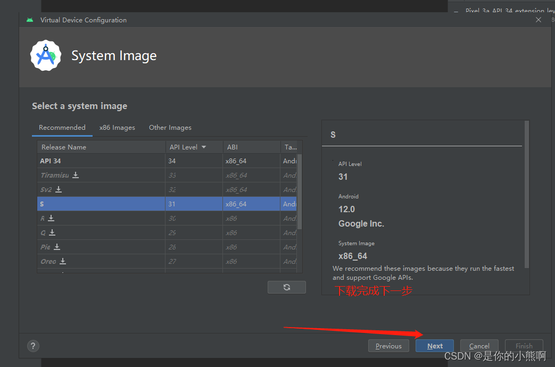The image size is (555, 367).
Task: Click the Ta... column header
Action: [291, 147]
